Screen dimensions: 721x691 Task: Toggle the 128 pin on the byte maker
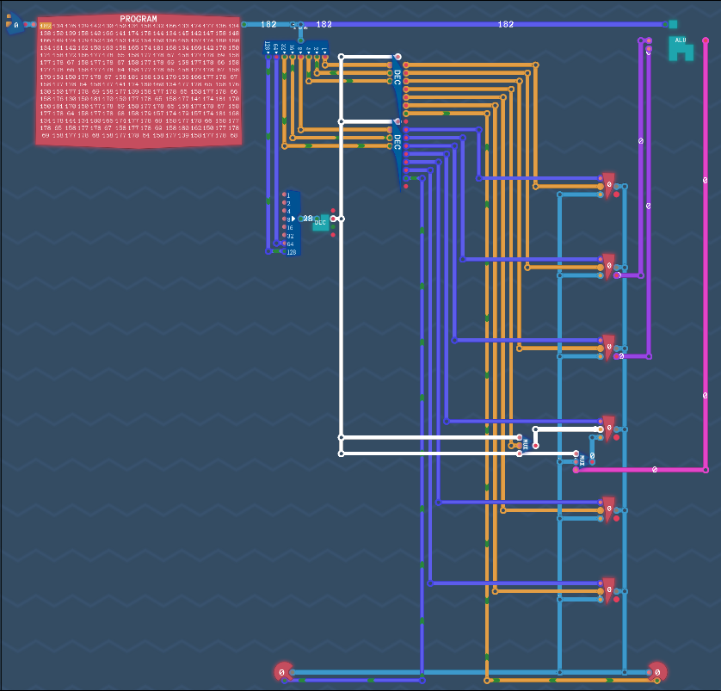(285, 252)
